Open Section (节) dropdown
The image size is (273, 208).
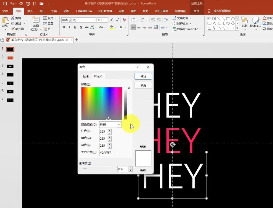[x=48, y=29]
